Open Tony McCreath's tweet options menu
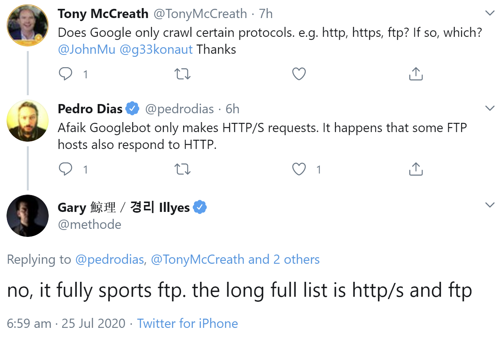Image resolution: width=503 pixels, height=339 pixels. [490, 12]
